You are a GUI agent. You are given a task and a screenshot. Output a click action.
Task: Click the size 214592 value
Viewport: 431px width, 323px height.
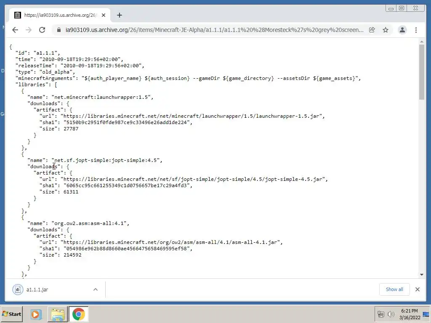coord(72,255)
